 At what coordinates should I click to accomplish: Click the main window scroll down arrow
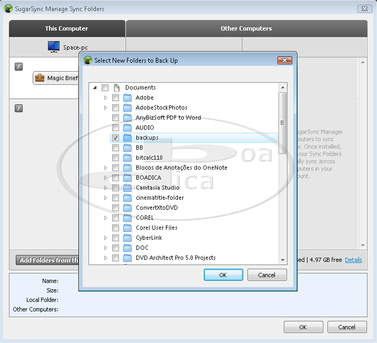[363, 246]
